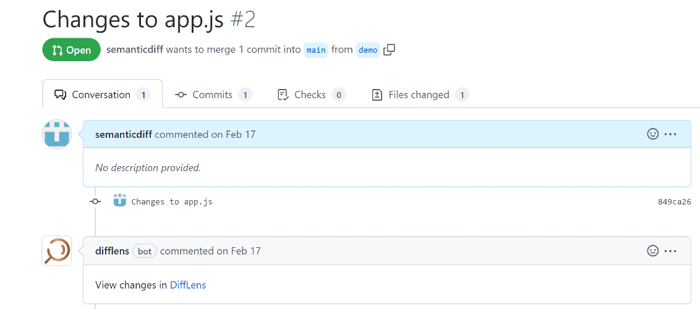The width and height of the screenshot is (700, 309).
Task: Open 'commented on Feb 17' timestamp by semanticdiff
Action: pos(205,133)
